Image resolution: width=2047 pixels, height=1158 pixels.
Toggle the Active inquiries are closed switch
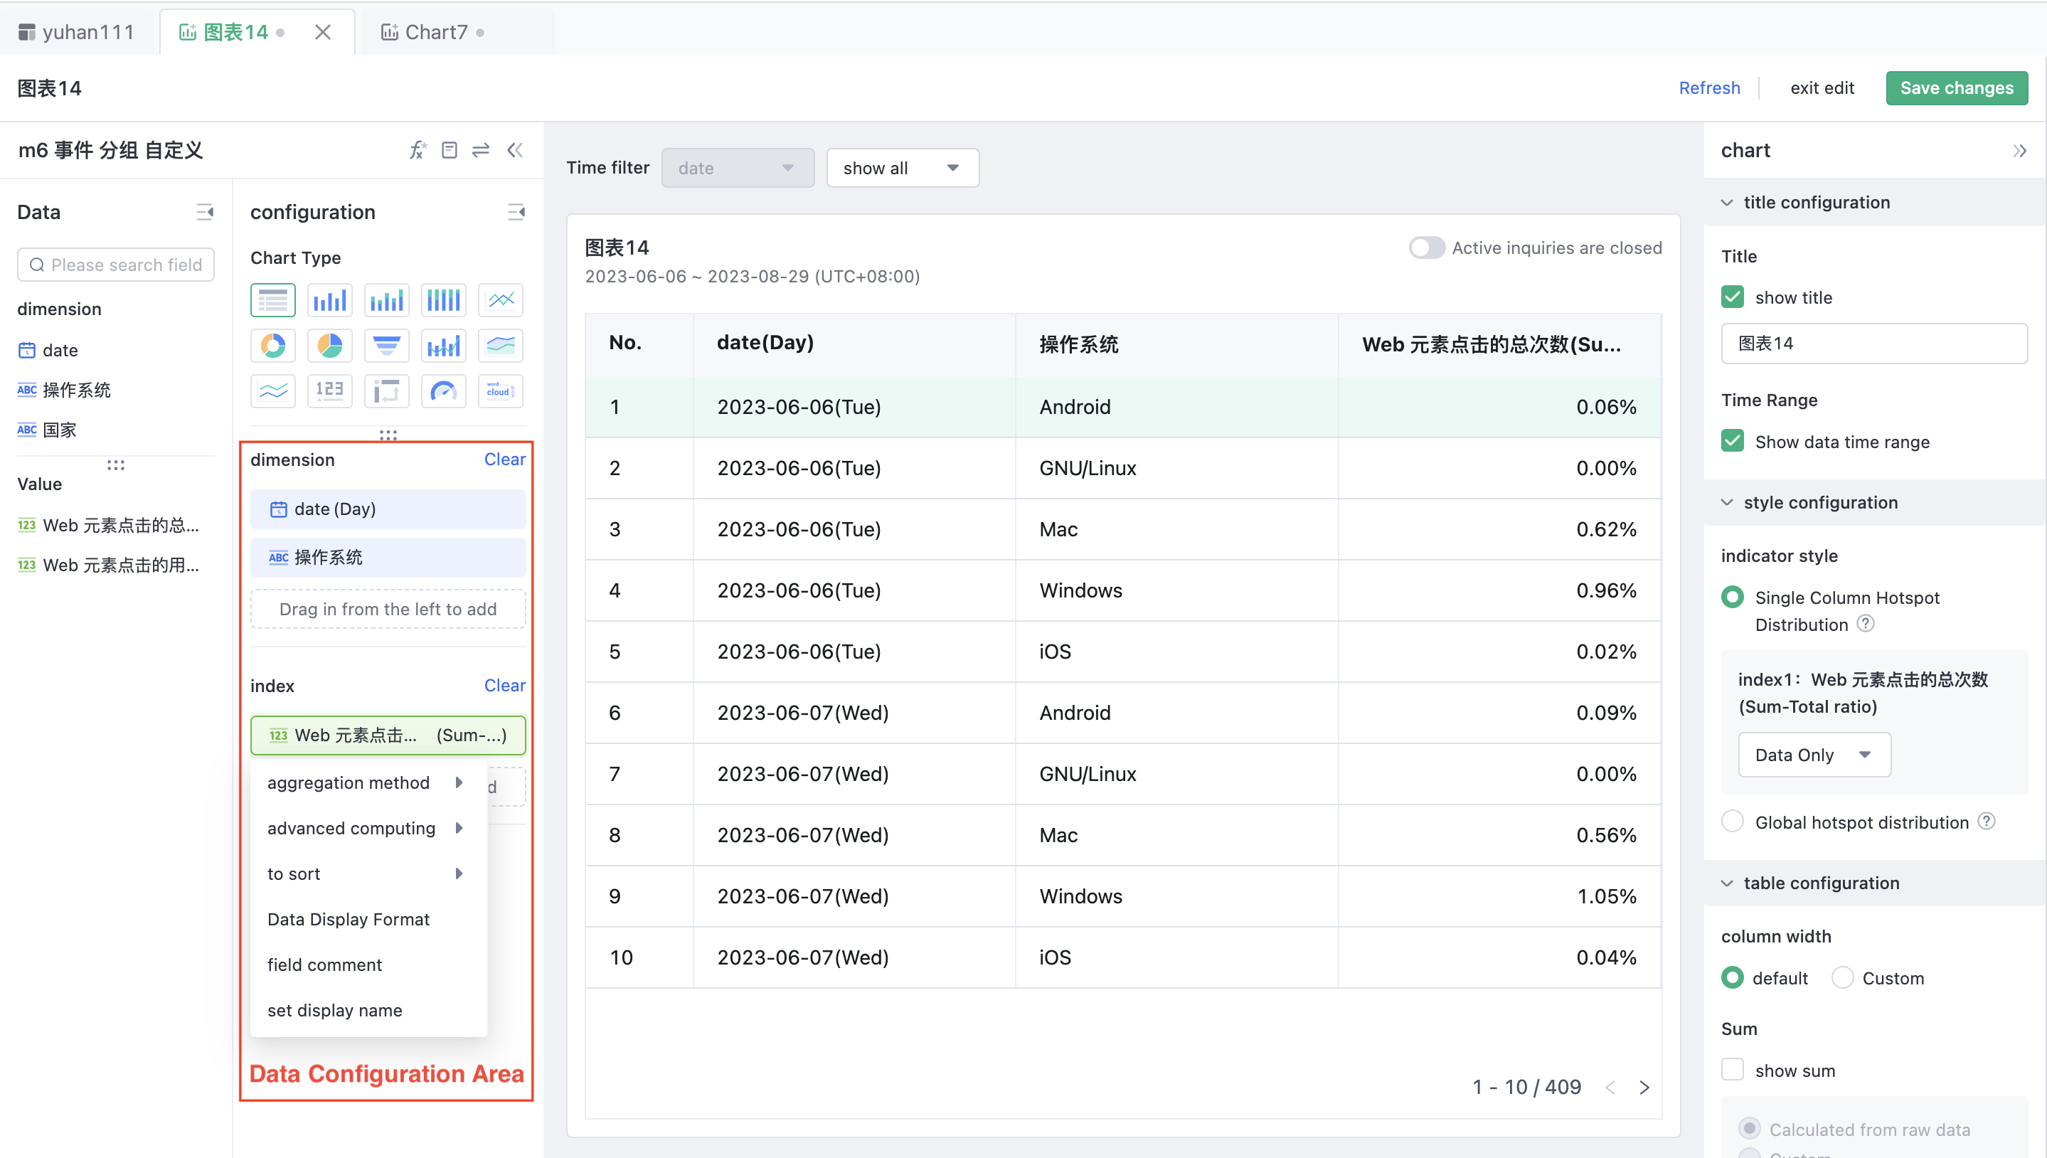pos(1426,248)
